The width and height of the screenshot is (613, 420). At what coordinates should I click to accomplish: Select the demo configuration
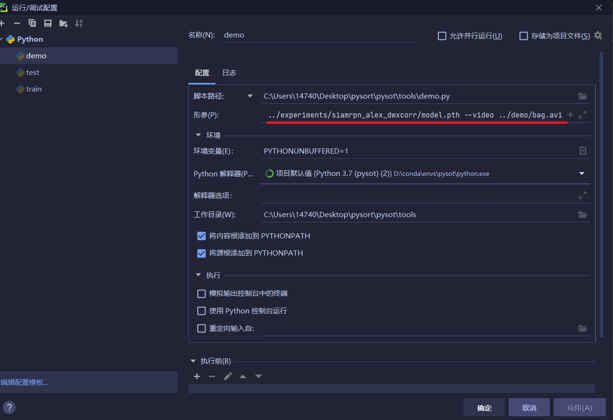(x=89, y=56)
